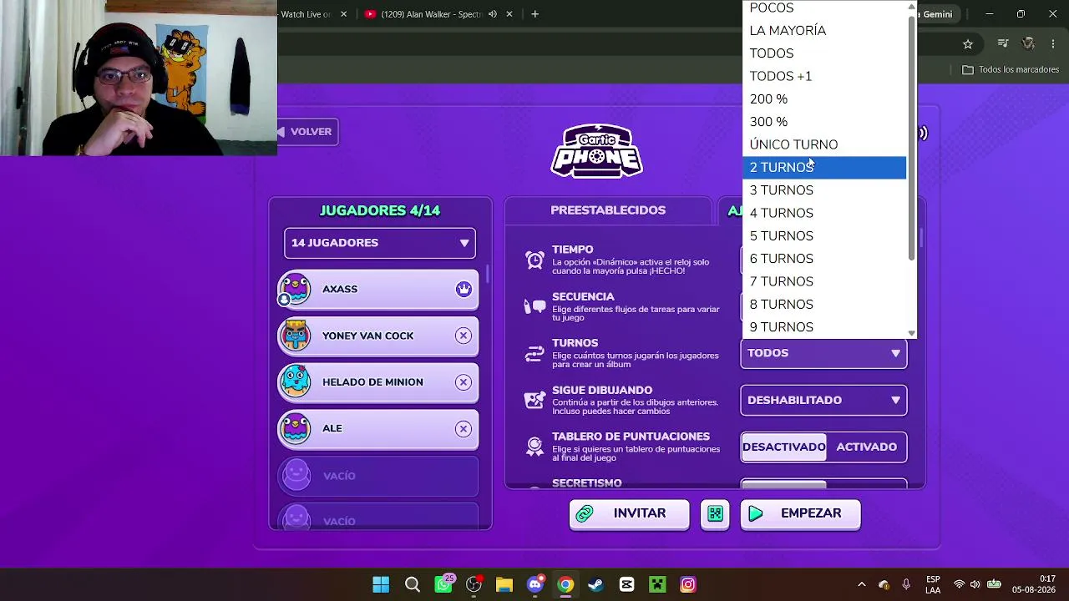The width and height of the screenshot is (1069, 601).
Task: Show hidden system tray icons
Action: coord(862,584)
